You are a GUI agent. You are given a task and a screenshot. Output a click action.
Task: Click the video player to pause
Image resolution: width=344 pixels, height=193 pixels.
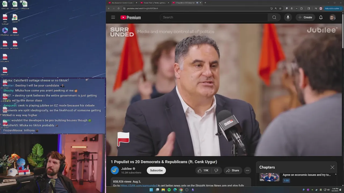tap(224, 90)
